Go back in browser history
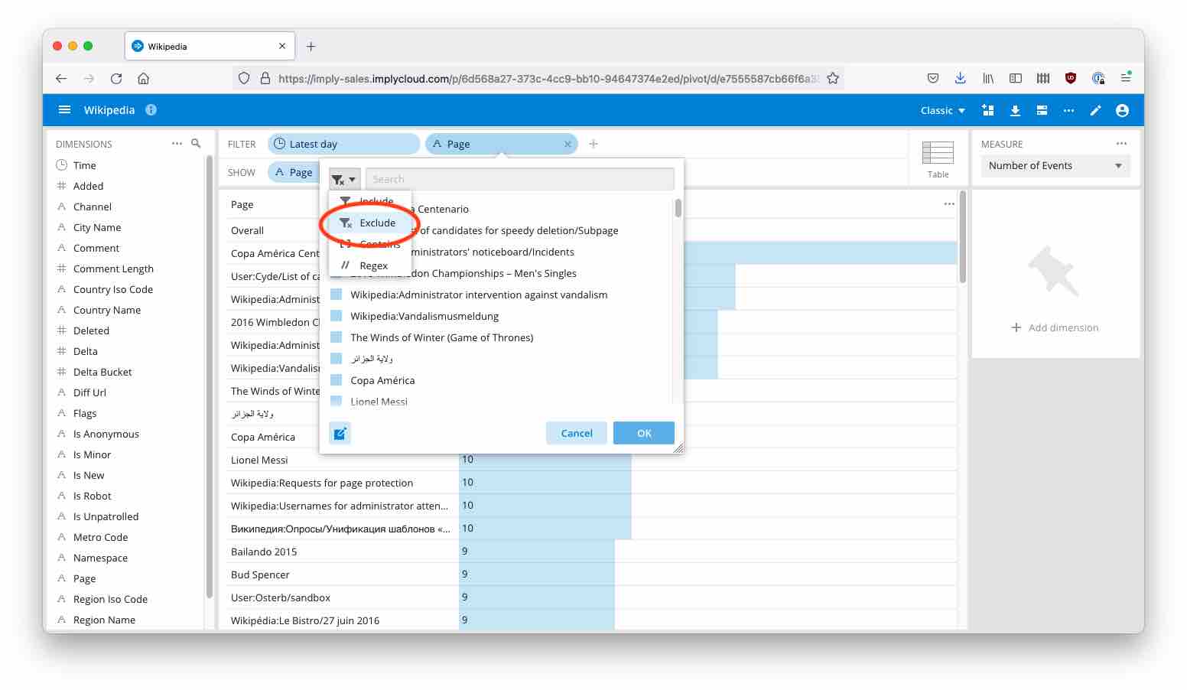 tap(61, 78)
